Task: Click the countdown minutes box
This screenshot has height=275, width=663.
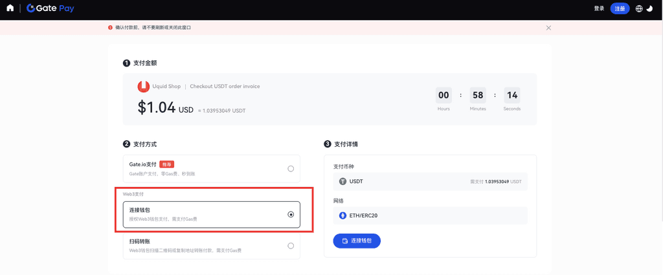Action: point(478,95)
